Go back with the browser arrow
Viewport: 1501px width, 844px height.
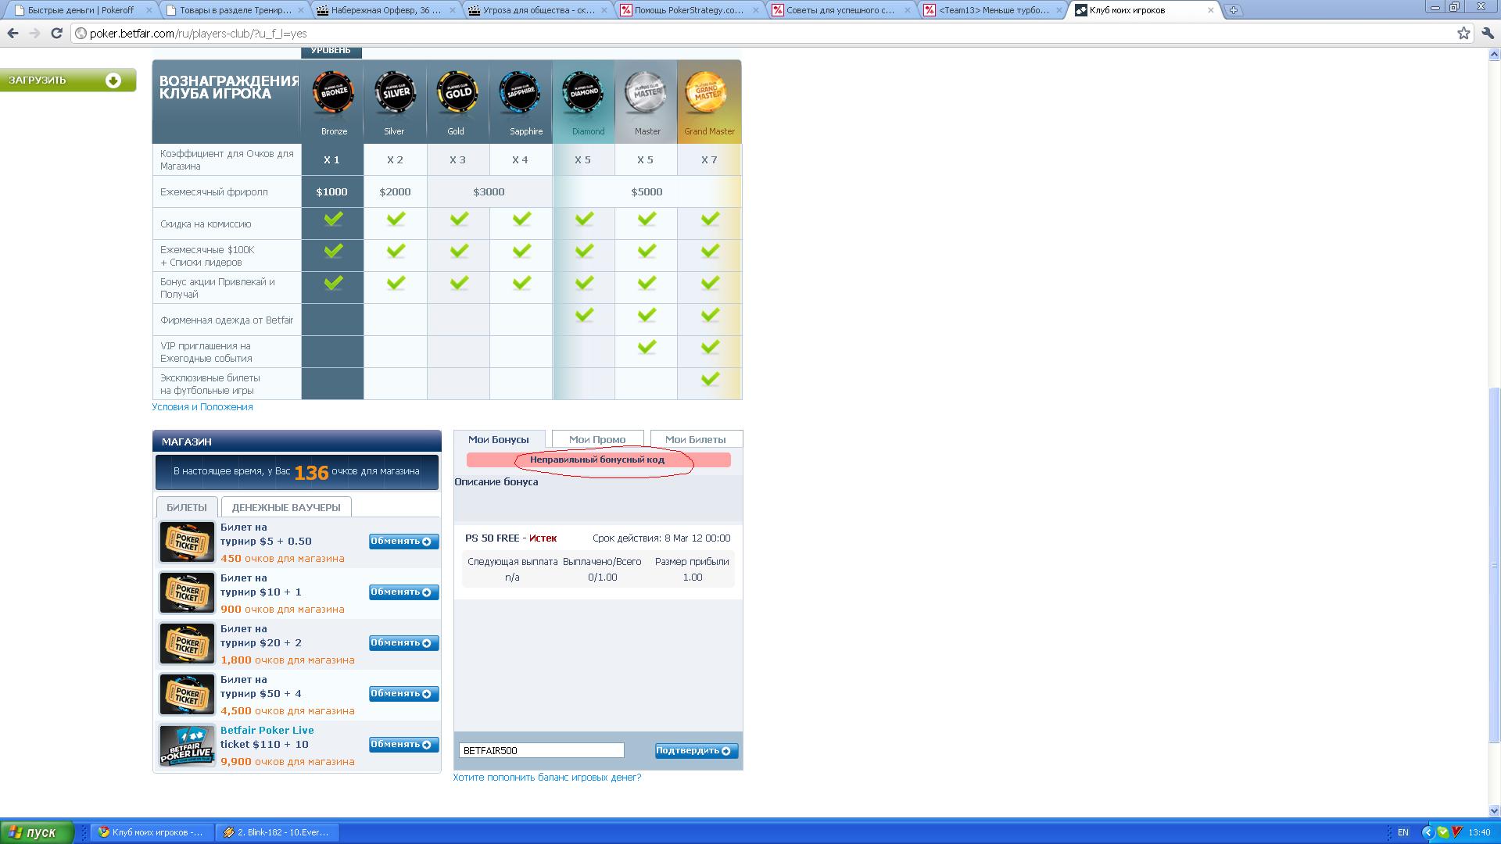point(13,34)
